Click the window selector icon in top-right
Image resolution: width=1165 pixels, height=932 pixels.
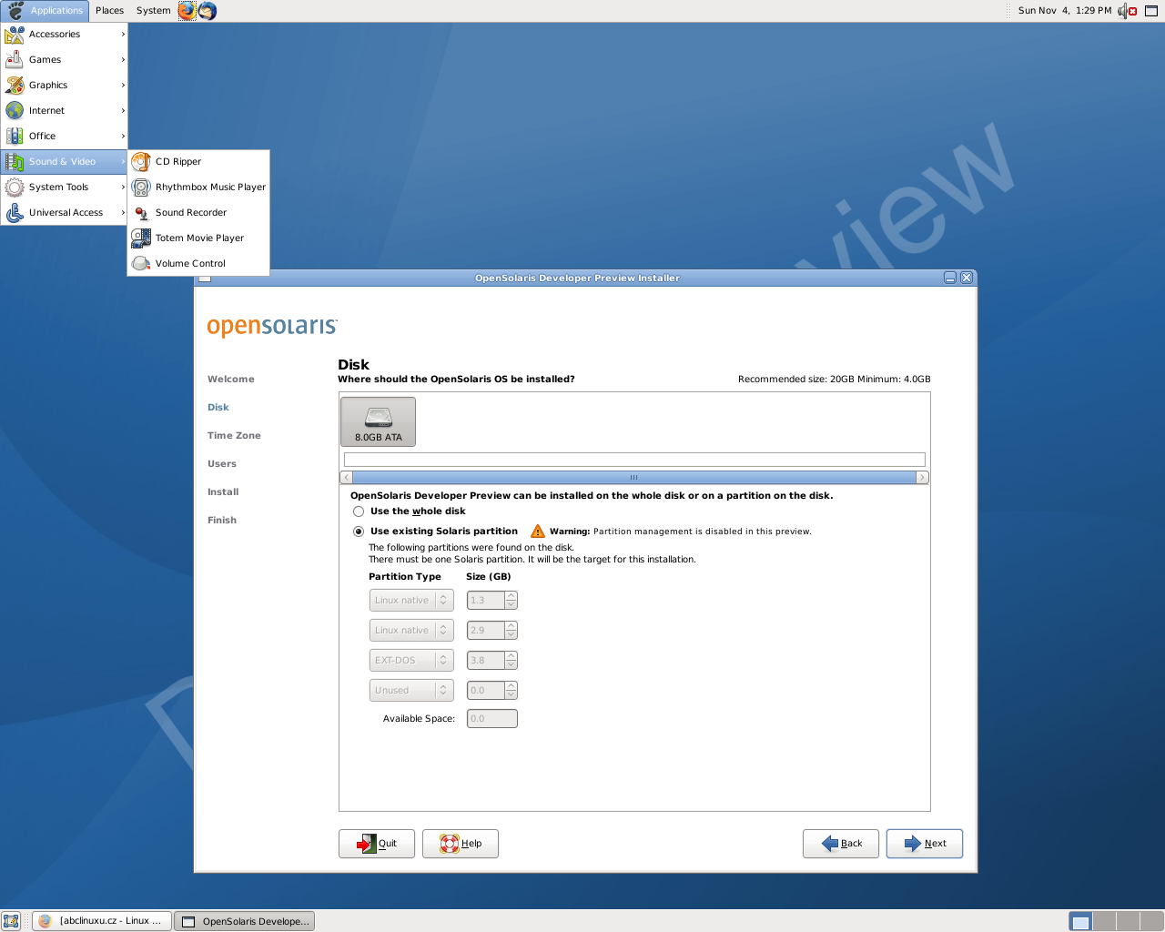click(1151, 11)
